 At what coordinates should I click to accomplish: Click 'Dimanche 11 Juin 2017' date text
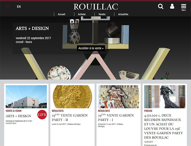(x=107, y=124)
